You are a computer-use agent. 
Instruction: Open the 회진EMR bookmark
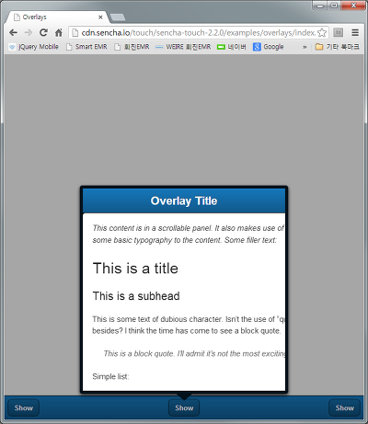coord(132,47)
